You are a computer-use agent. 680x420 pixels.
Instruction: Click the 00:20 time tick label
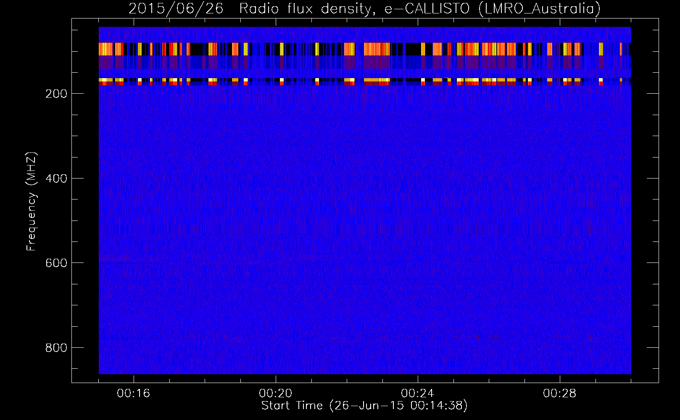[276, 394]
